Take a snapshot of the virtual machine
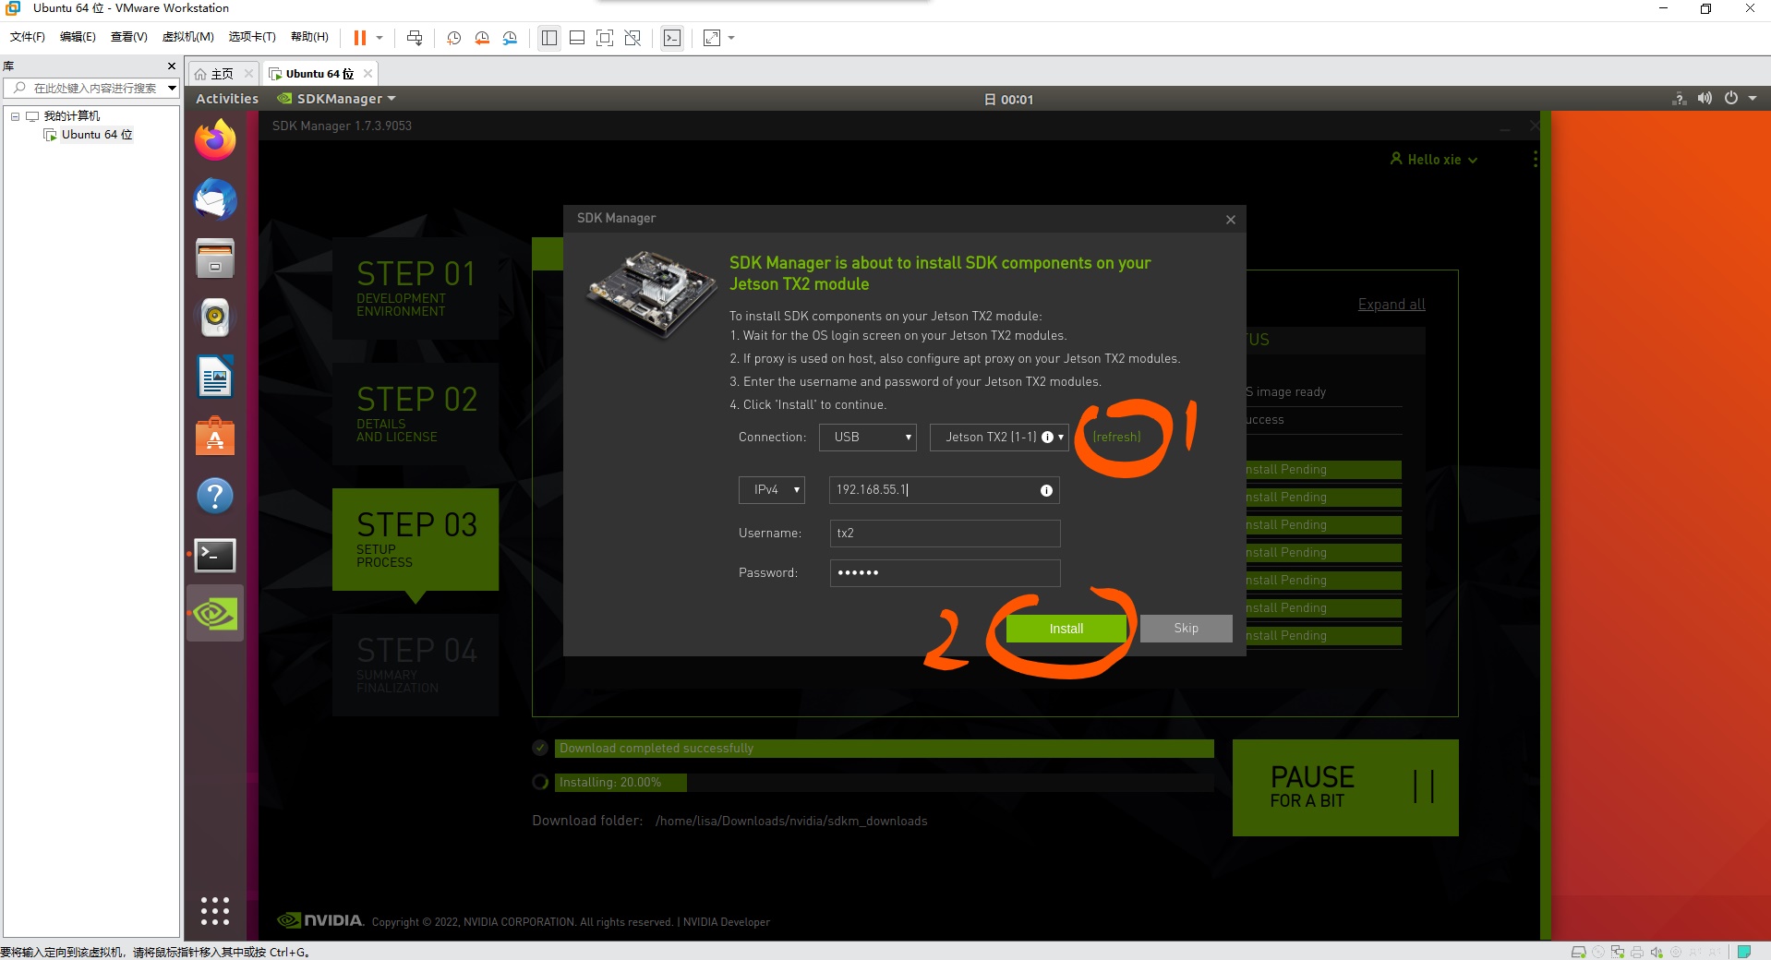Viewport: 1771px width, 960px height. pos(452,38)
